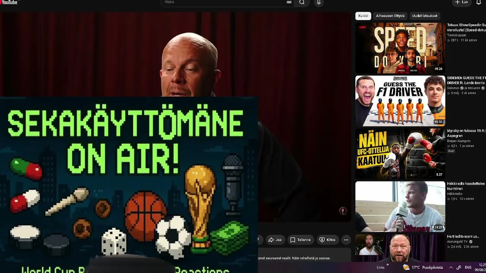
Task: Start voice search with the microphone
Action: click(319, 2)
